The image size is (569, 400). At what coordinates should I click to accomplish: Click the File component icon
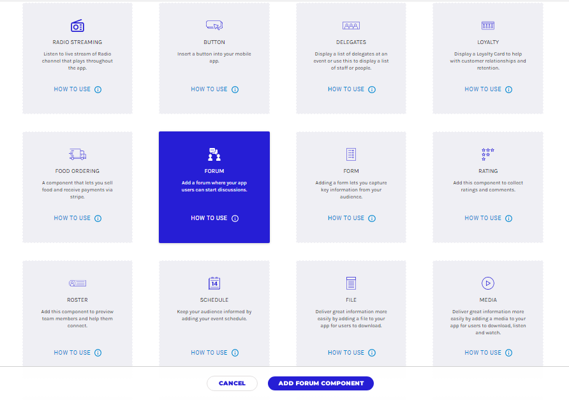[351, 283]
